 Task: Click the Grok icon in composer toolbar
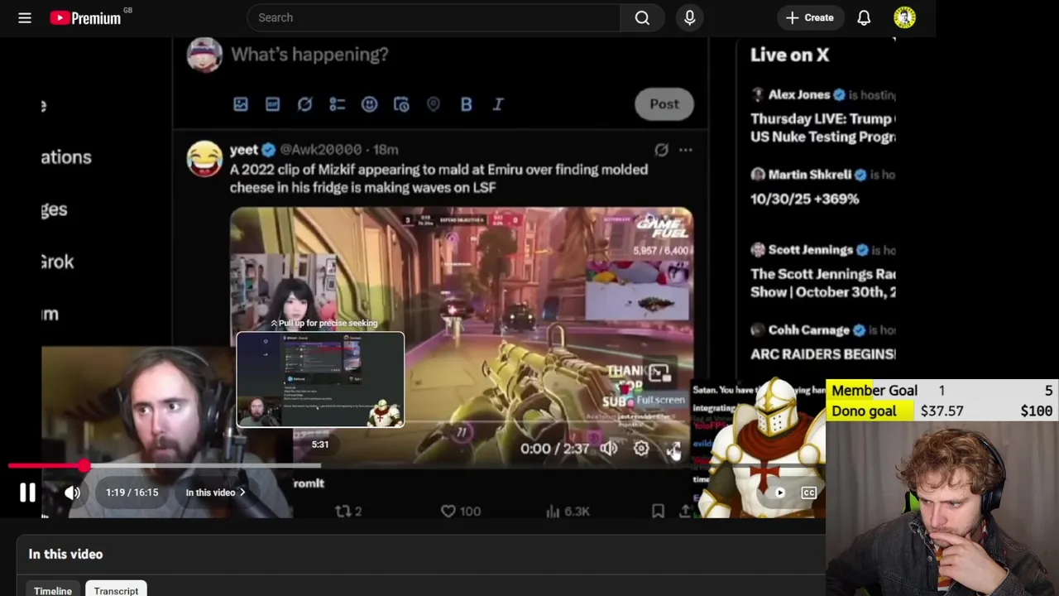coord(305,104)
